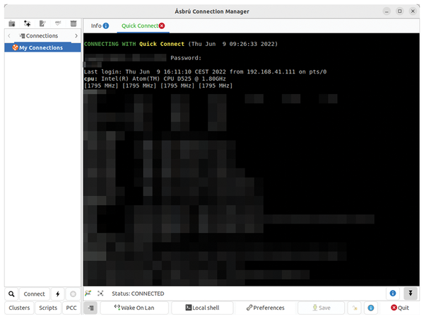This screenshot has height=319, width=424.
Task: Toggle the connections list panel button
Action: point(91,308)
